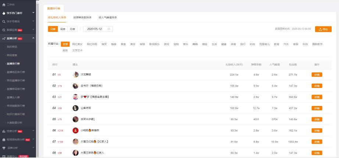Open 直播商品排行榜 in the sidebar
The height and width of the screenshot is (158, 339).
click(x=16, y=89)
